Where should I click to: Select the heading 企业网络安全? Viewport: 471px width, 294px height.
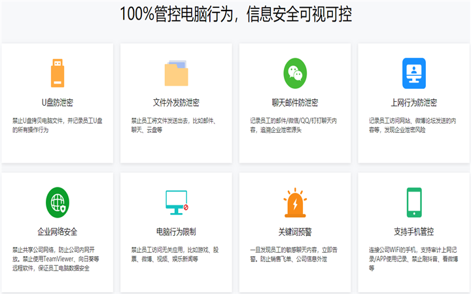tap(58, 231)
